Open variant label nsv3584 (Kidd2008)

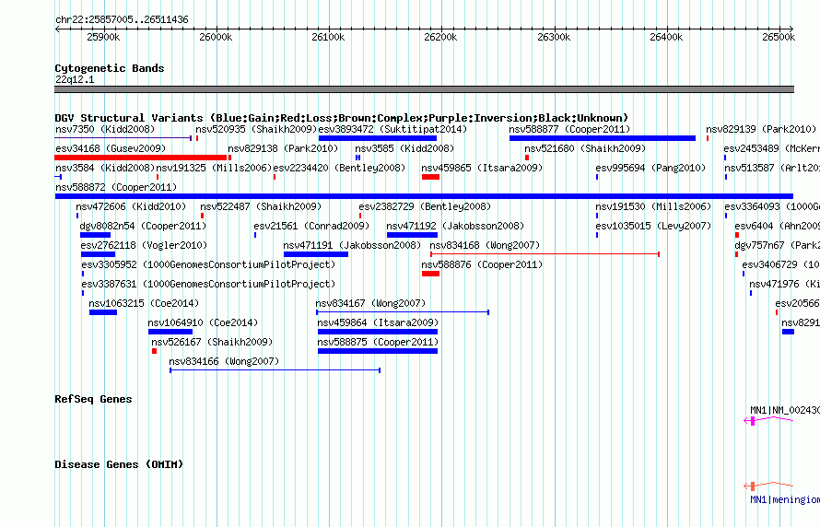pyautogui.click(x=105, y=168)
